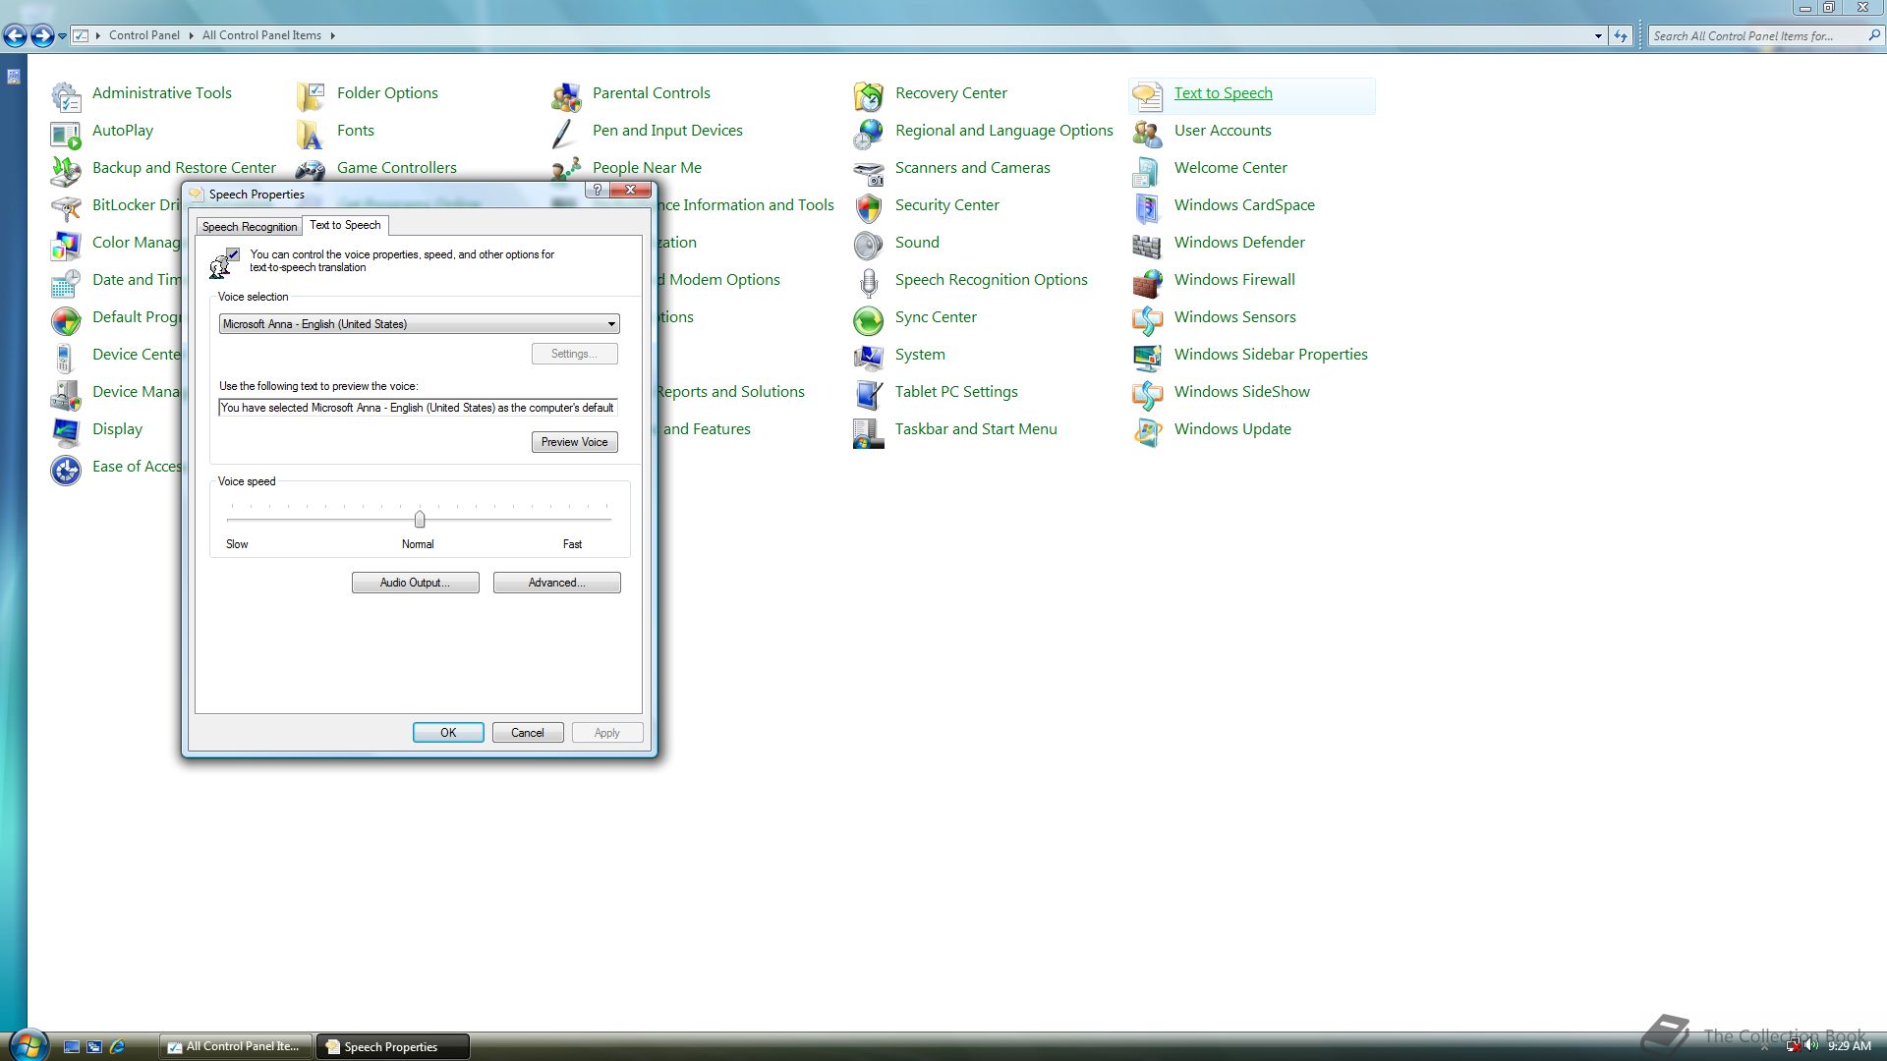Open the Voice selection dropdown
1887x1061 pixels.
coord(419,324)
